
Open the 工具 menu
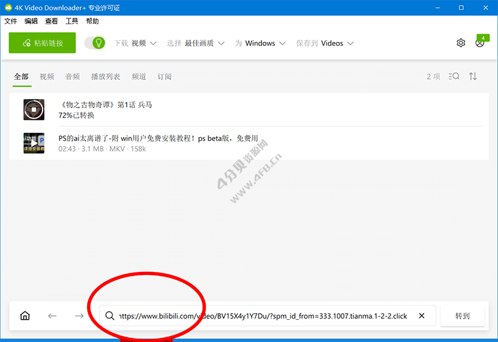[72, 21]
